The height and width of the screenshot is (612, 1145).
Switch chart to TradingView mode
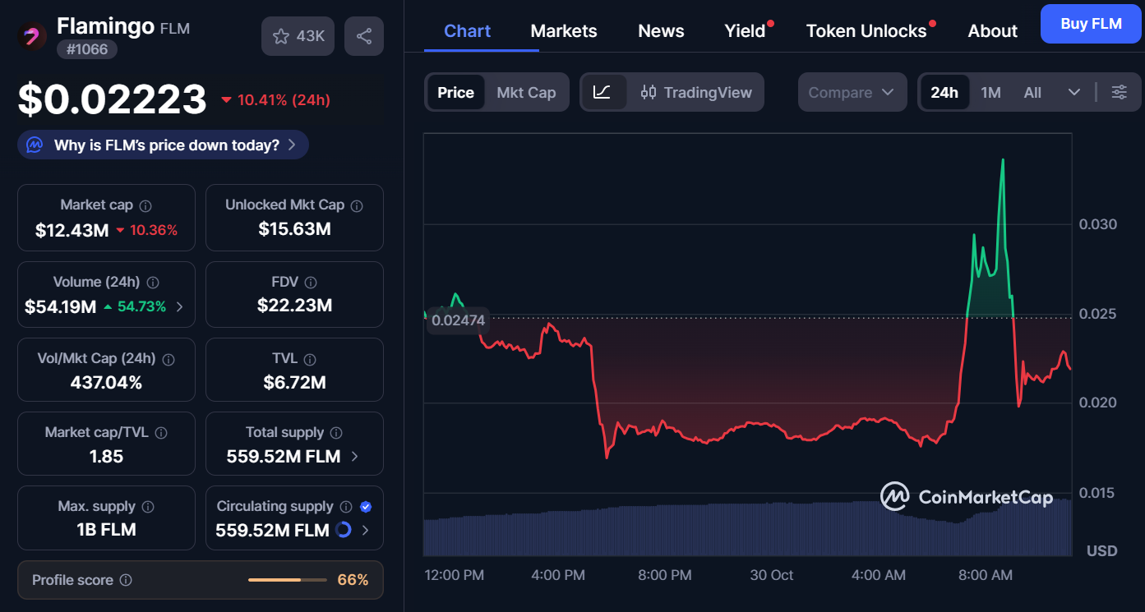697,92
